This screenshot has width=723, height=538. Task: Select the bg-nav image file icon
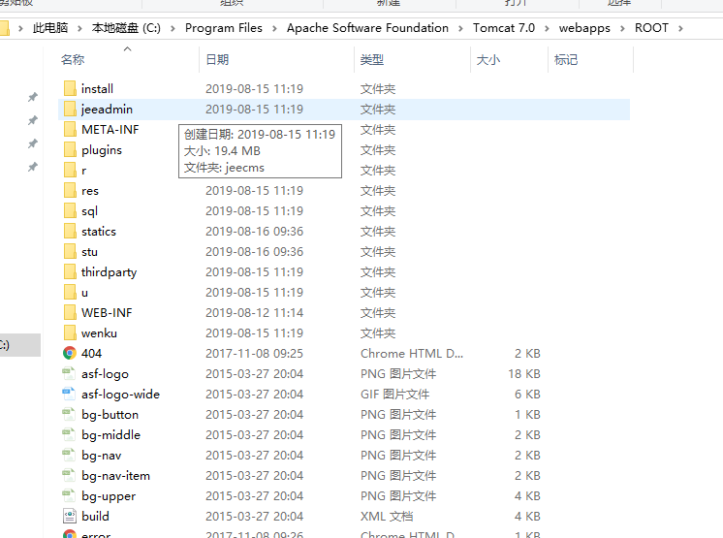click(x=69, y=455)
